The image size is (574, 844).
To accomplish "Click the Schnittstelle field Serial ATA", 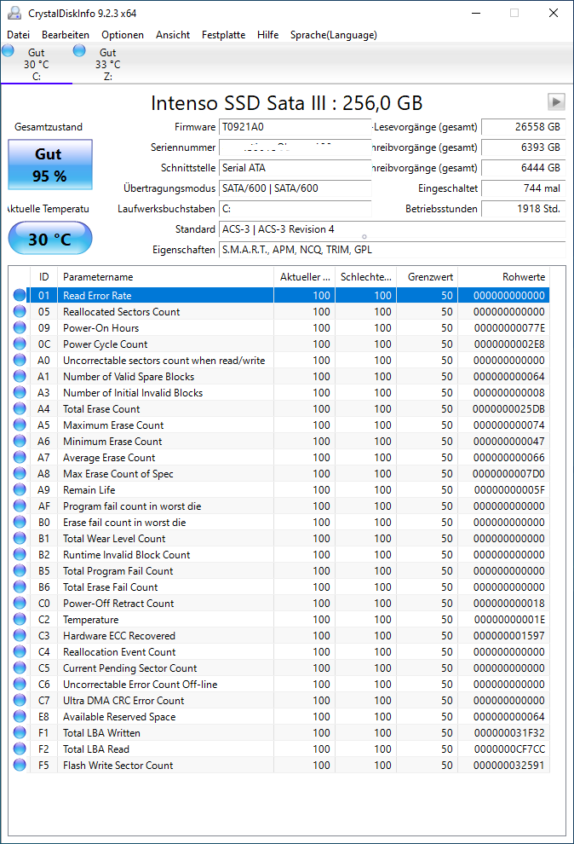I will point(295,168).
